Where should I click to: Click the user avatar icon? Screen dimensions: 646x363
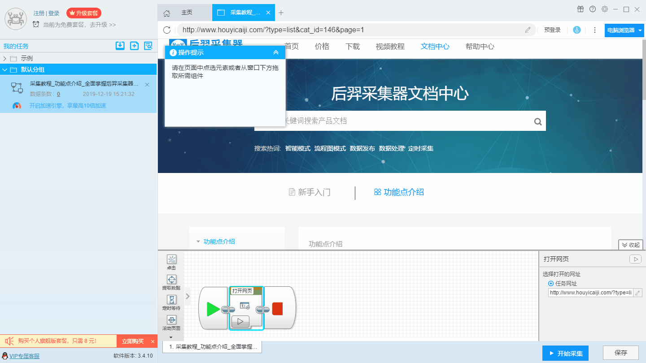point(16,18)
